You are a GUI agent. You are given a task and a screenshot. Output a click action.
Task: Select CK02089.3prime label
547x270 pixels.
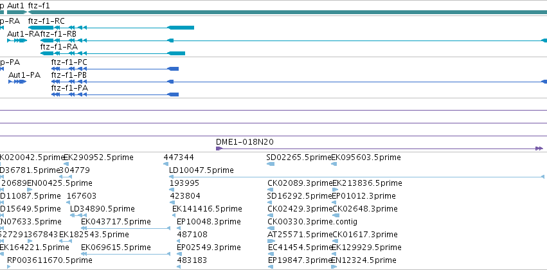300,183
